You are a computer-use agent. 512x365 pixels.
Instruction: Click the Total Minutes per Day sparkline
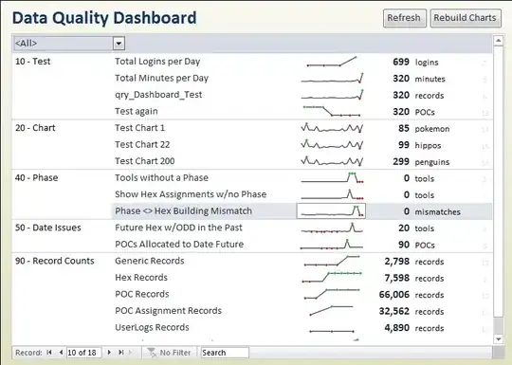[x=332, y=78]
